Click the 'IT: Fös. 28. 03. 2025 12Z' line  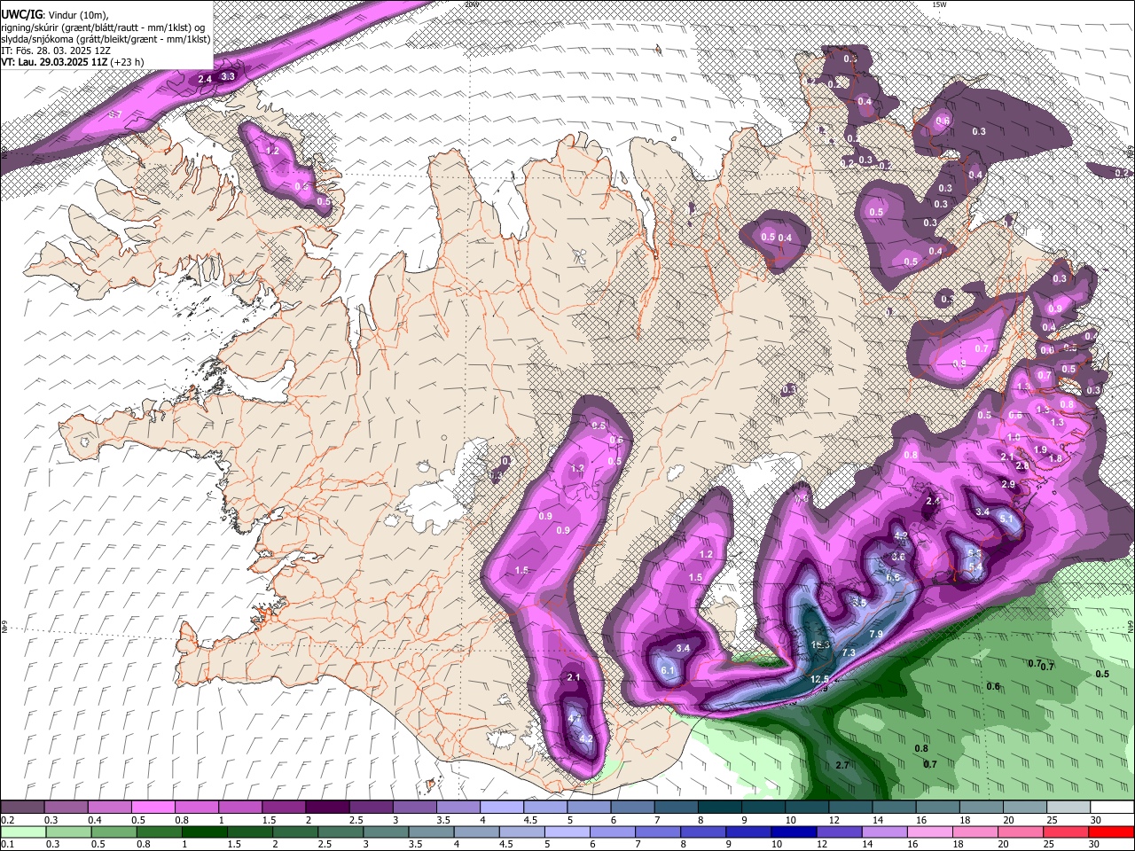56,51
